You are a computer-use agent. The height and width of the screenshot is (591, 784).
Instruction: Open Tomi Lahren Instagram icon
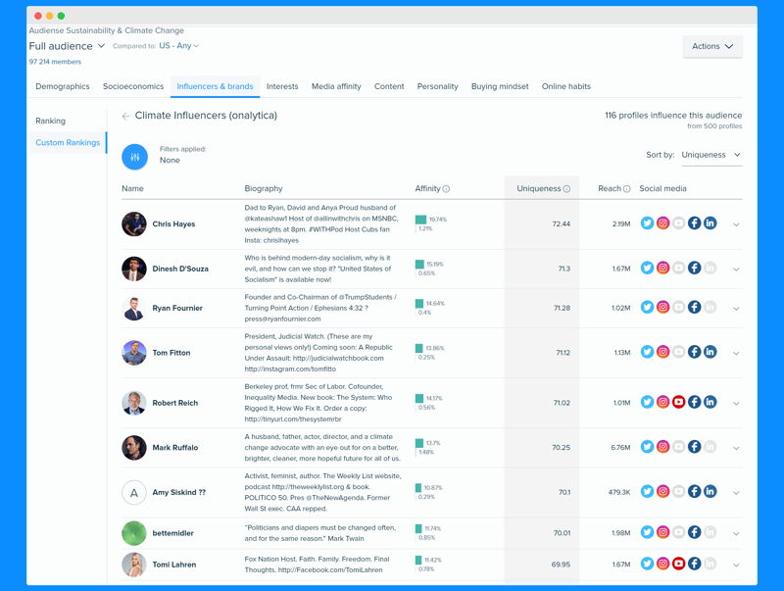[x=663, y=564]
